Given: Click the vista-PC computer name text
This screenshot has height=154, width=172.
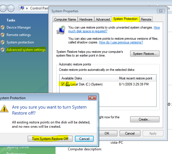Looking at the screenshot, I should 117,143.
